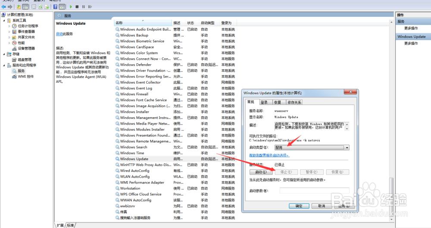Sort services by the 名称 column header
Viewport: 431px width, 228px height.
click(x=143, y=23)
